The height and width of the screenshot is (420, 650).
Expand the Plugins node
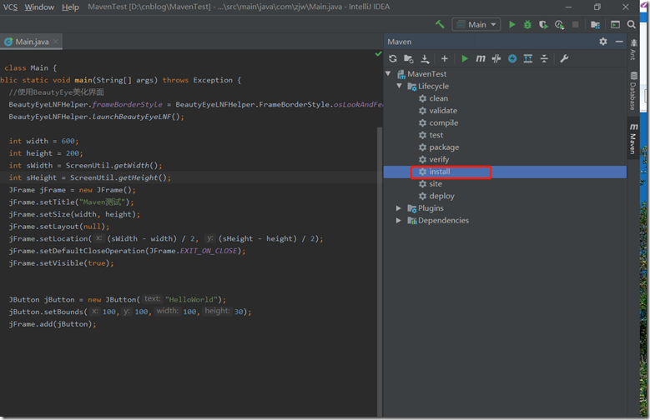tap(398, 208)
